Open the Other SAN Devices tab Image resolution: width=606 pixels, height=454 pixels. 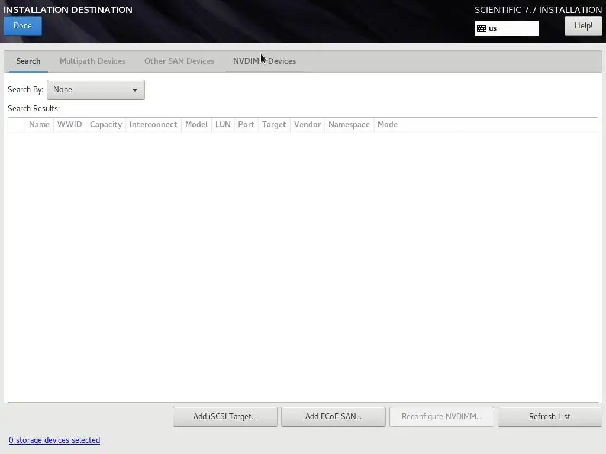point(179,61)
